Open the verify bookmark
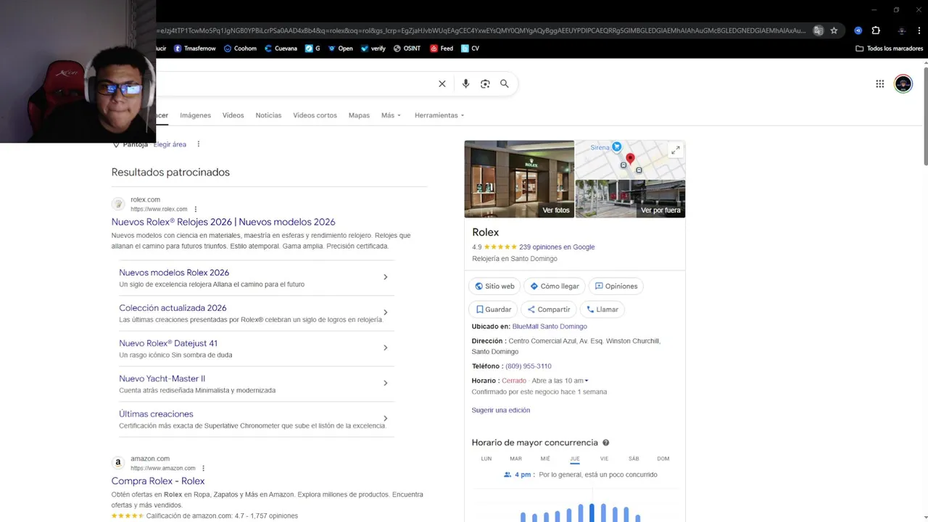Image resolution: width=928 pixels, height=522 pixels. [x=373, y=49]
